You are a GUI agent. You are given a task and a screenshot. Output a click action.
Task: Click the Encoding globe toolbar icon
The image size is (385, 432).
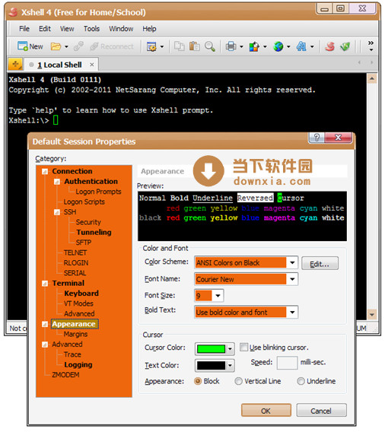[x=278, y=46]
